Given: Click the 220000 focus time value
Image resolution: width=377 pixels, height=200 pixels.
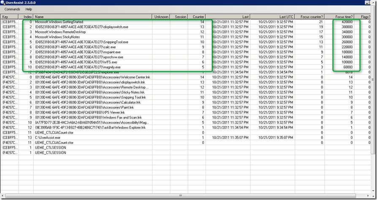Looking at the screenshot, I should 347,47.
